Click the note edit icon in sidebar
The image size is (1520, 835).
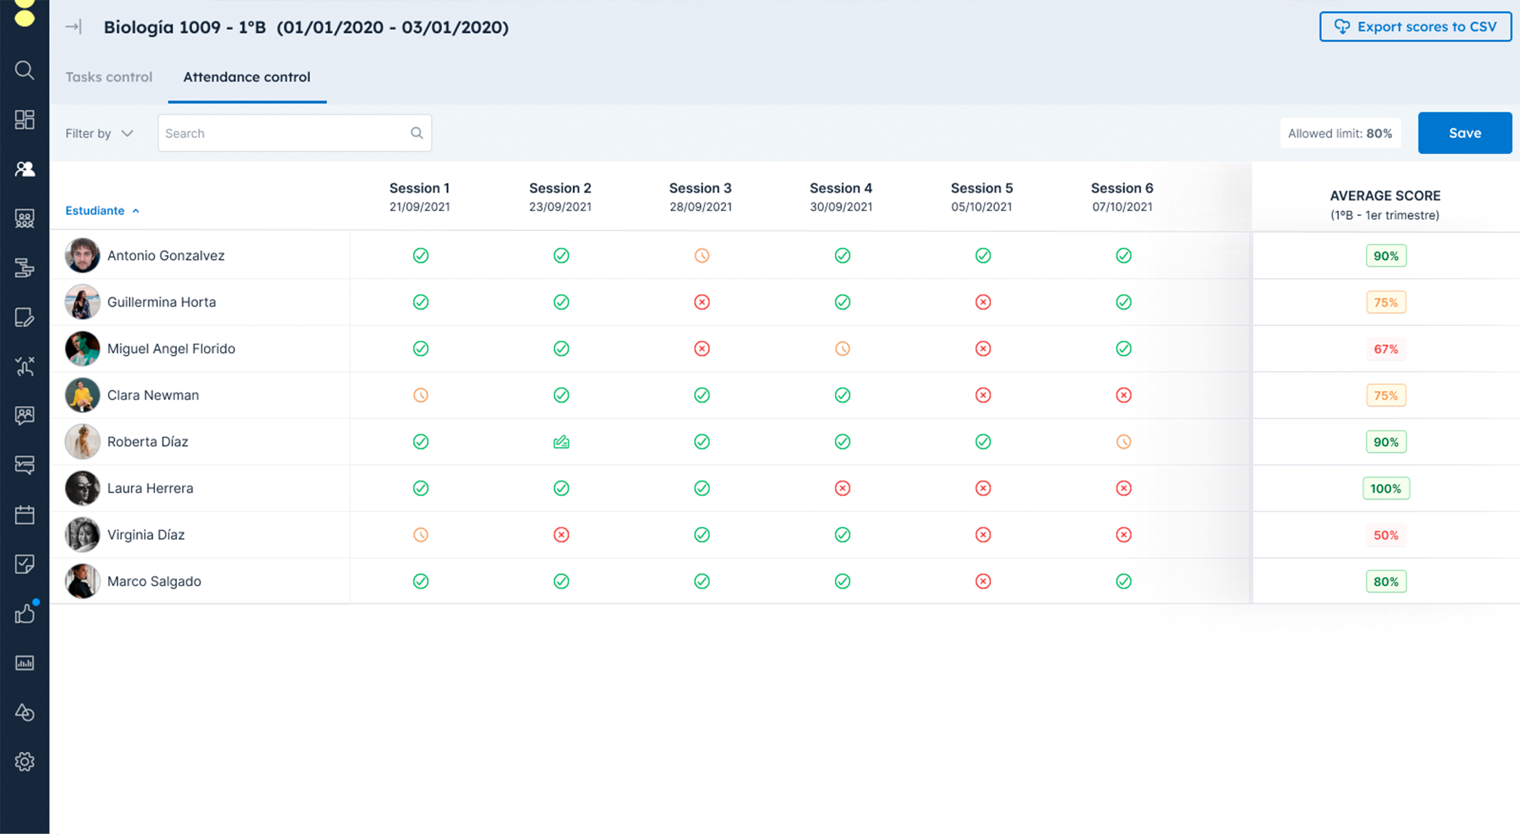tap(24, 317)
